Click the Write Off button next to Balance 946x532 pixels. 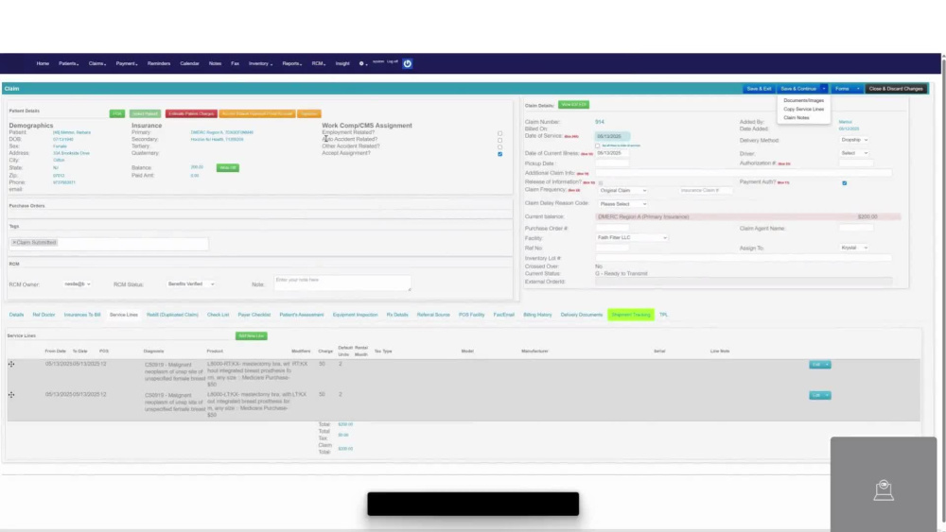227,167
